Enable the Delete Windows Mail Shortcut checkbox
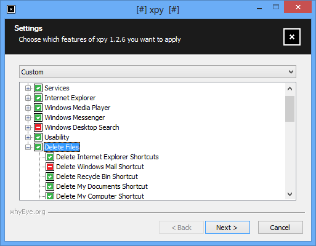This screenshot has width=316, height=246. pyautogui.click(x=50, y=167)
